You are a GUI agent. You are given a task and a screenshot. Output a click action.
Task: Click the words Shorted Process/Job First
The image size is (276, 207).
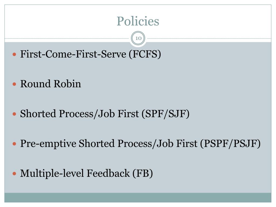click(x=80, y=114)
